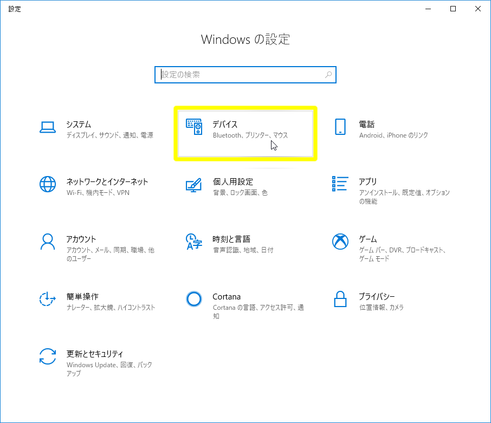Screen dimensions: 491x423
Task: Click the デバイス keyboard and speaker icon
Action: click(194, 127)
